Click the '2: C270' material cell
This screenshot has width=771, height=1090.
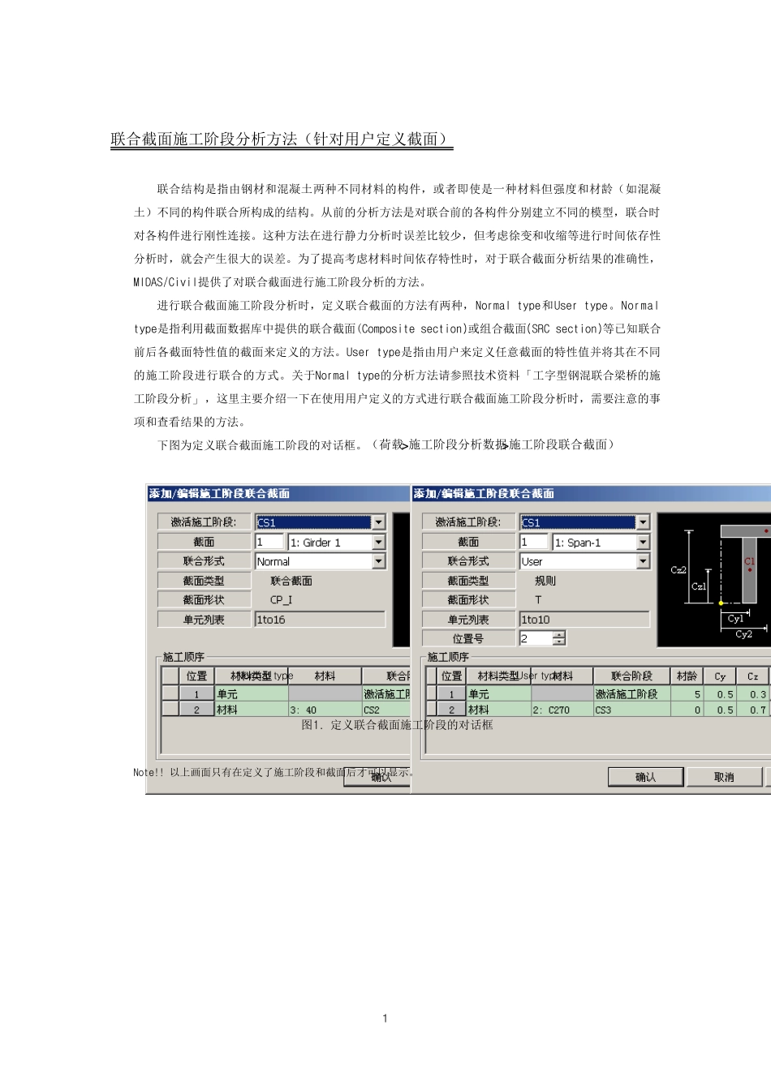pos(562,710)
